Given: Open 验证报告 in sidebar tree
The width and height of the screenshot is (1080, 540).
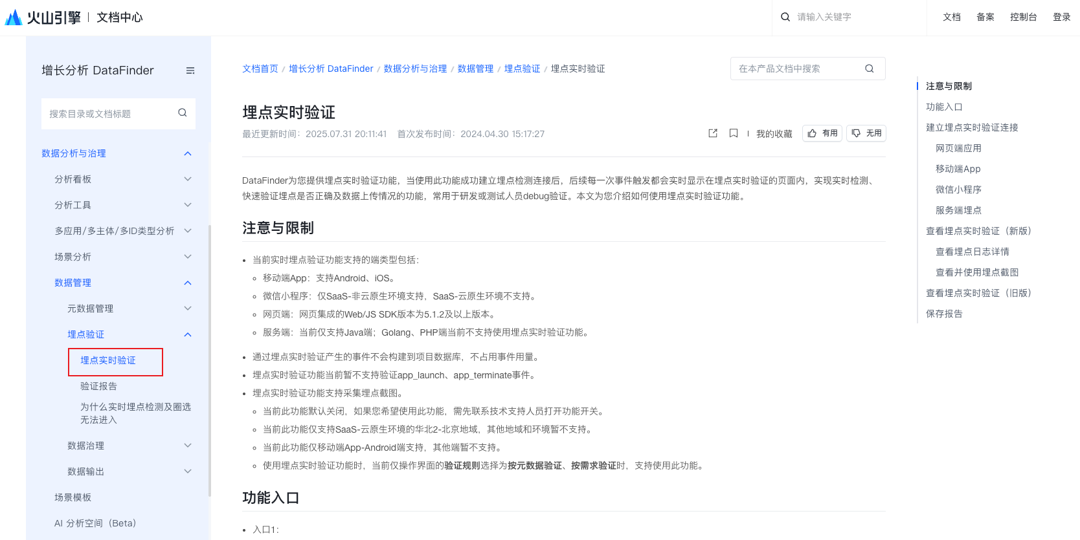Looking at the screenshot, I should tap(98, 386).
